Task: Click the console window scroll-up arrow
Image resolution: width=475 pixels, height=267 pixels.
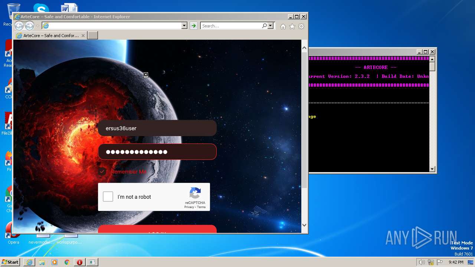Action: 432,59
